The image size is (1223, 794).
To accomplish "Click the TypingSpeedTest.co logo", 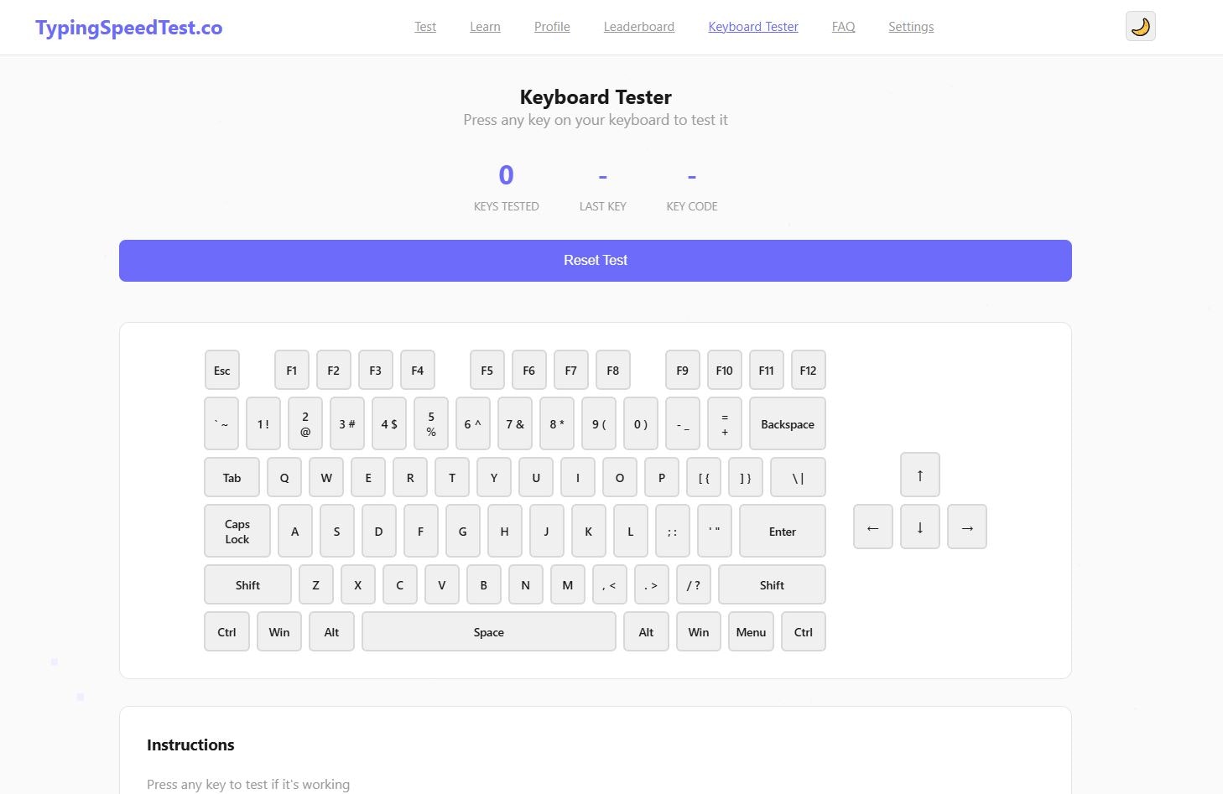I will coord(128,26).
